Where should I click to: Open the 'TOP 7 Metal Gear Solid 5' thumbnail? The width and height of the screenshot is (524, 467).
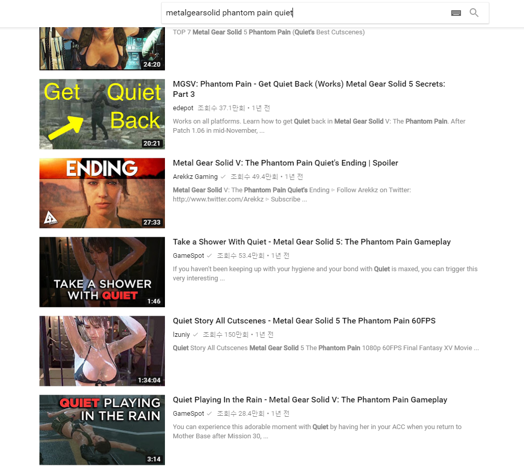coord(102,49)
